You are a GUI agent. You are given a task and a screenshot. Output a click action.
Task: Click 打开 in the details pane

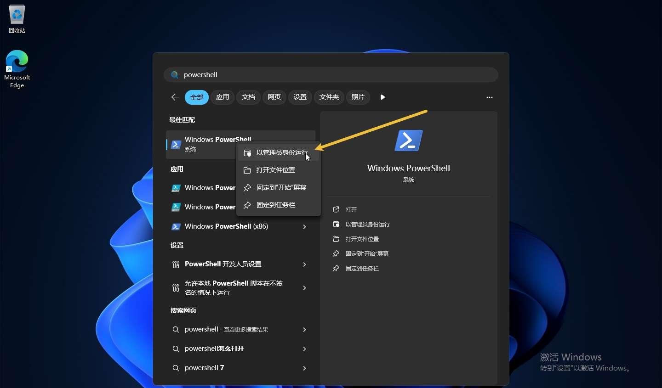click(351, 209)
